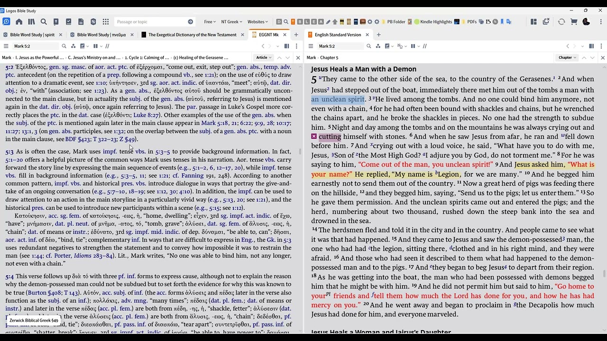607x341 pixels.
Task: Switch to 'Bible Word Study | πνεῦμα' tab
Action: 101,35
